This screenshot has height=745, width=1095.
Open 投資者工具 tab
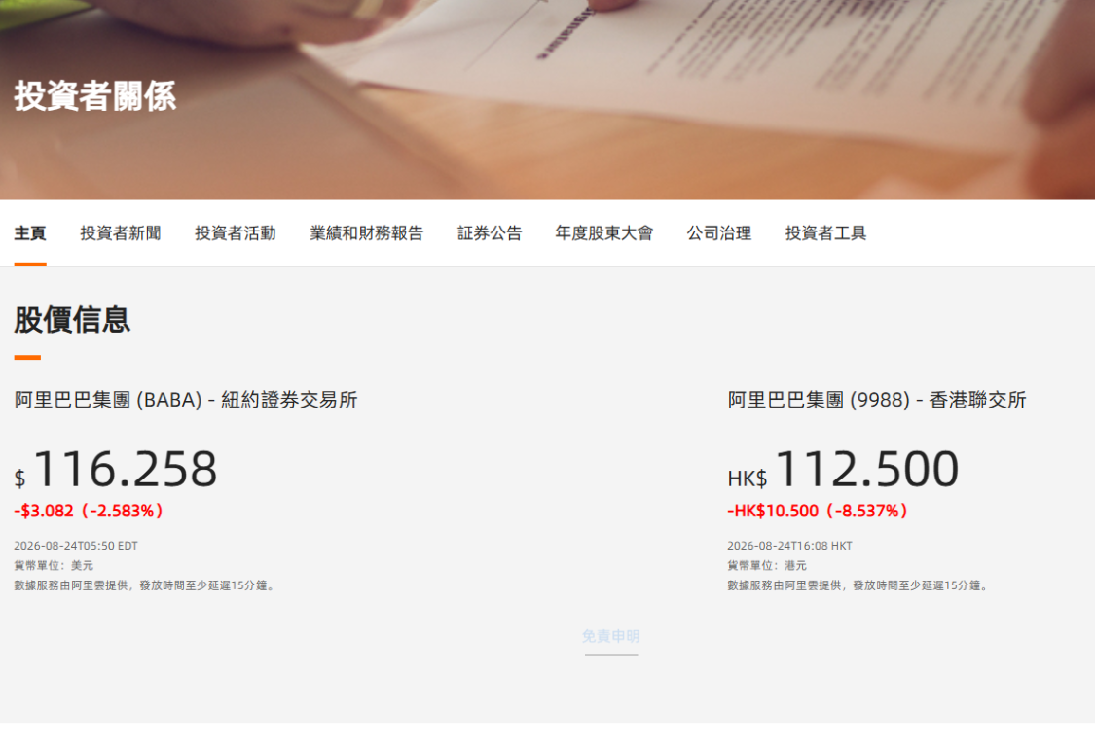click(825, 233)
